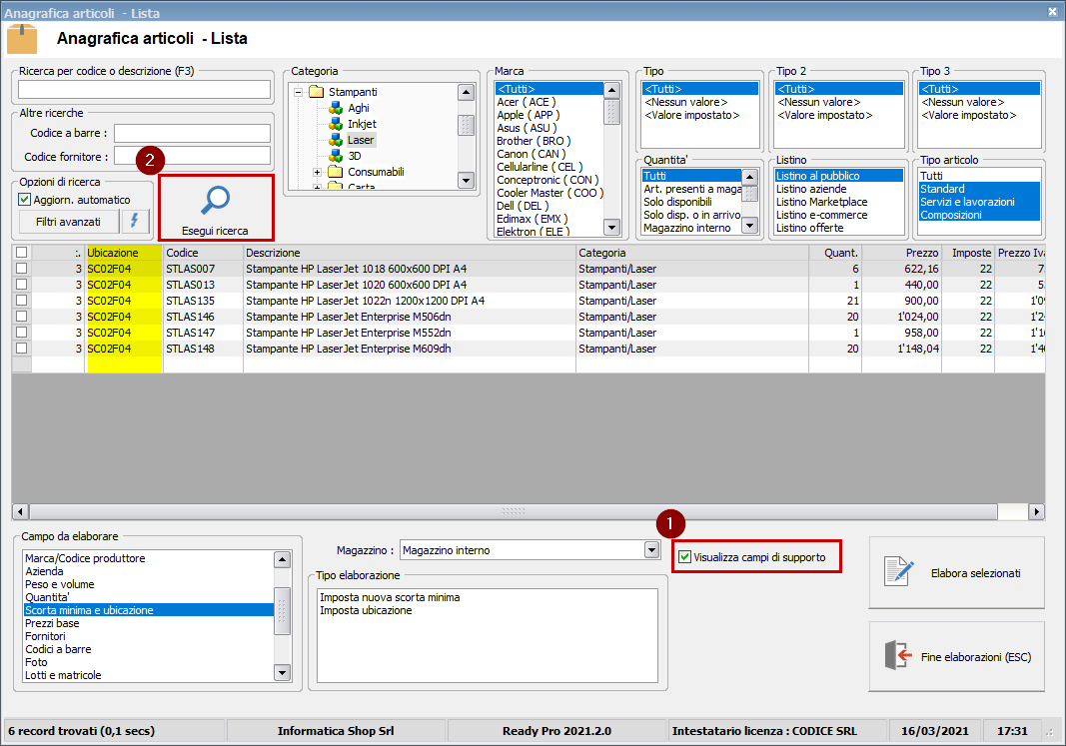Click the grid's horizontal scroll-left arrow

click(x=20, y=511)
